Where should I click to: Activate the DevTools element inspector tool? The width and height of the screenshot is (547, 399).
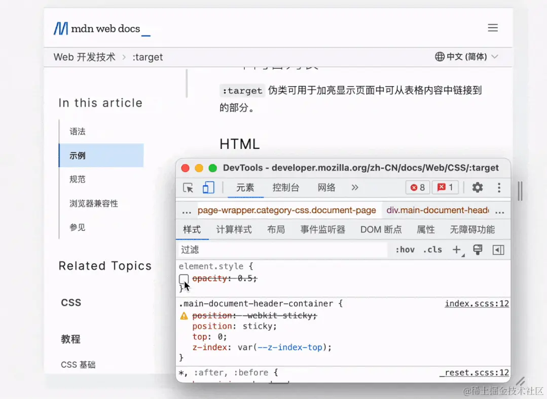(x=188, y=188)
